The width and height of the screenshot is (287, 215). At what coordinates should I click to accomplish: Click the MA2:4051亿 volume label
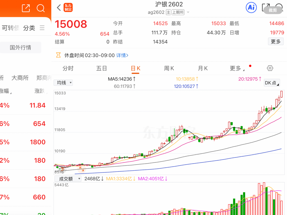pos(153,179)
